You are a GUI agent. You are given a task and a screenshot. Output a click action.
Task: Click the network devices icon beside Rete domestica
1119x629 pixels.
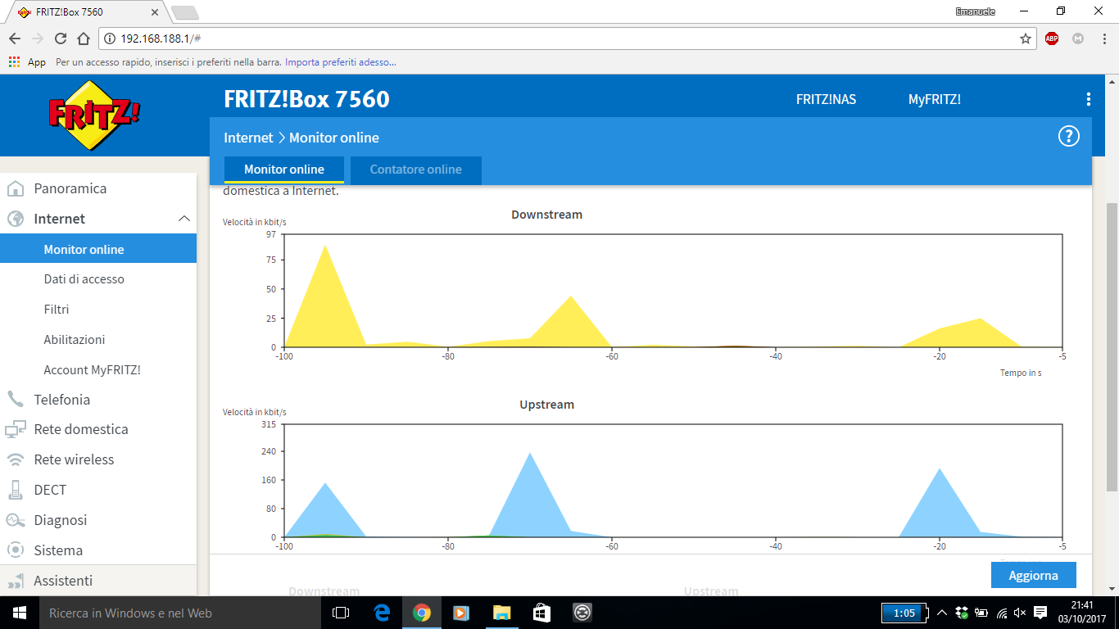[15, 429]
